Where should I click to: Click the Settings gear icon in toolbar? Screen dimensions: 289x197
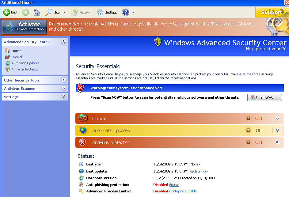pyautogui.click(x=101, y=12)
